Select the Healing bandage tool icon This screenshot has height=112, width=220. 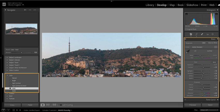point(202,34)
